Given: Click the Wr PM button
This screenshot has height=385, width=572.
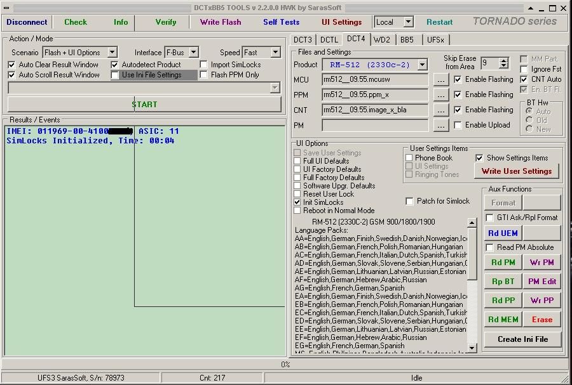Looking at the screenshot, I should click(542, 263).
